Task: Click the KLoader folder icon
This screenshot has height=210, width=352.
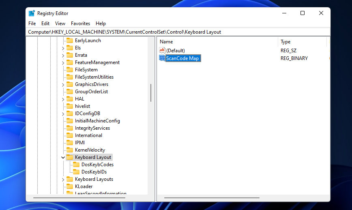Action: click(70, 186)
